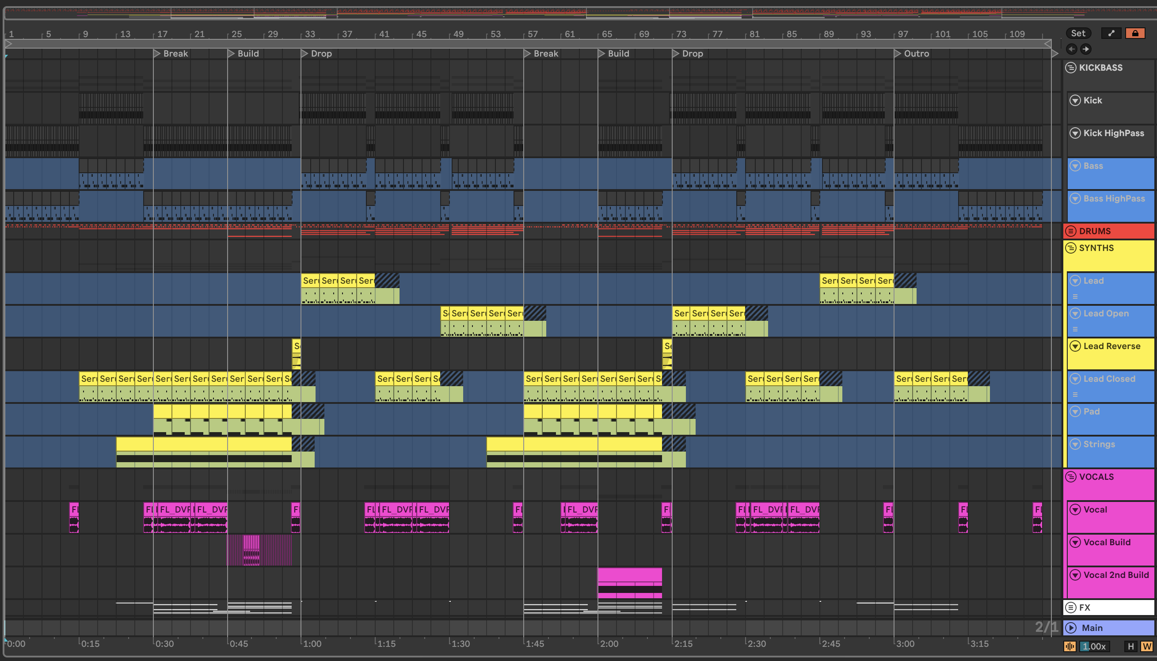Click the Lead Reverse track unfold icon
1157x661 pixels.
coord(1075,346)
